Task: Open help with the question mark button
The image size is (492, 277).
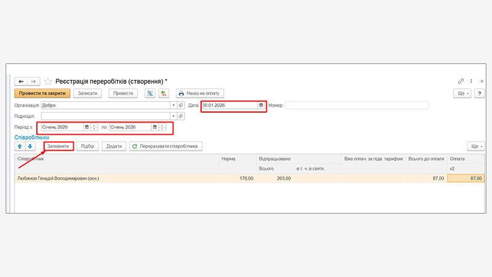Action: click(x=479, y=94)
